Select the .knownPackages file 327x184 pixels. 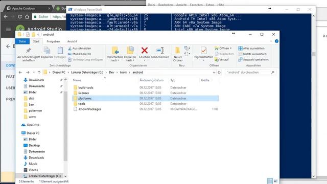(x=146, y=109)
